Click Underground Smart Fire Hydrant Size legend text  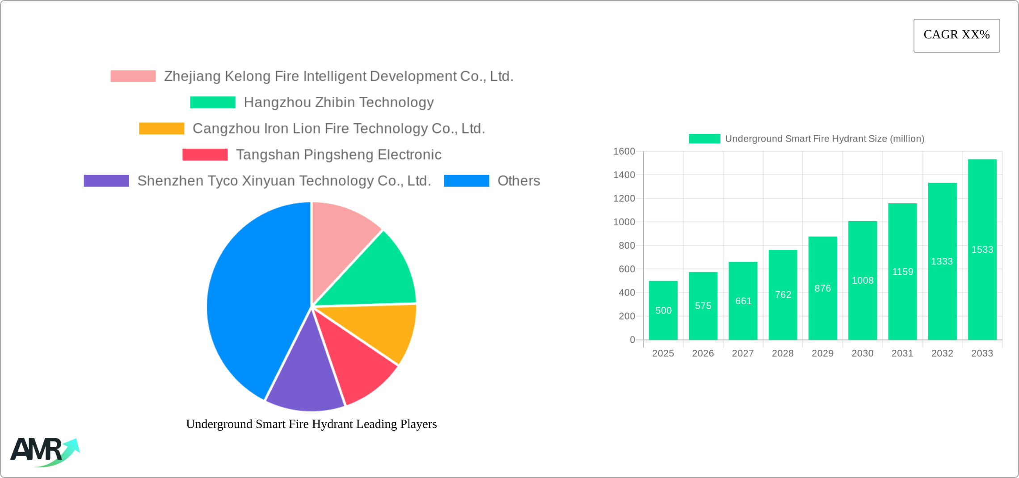tap(825, 139)
